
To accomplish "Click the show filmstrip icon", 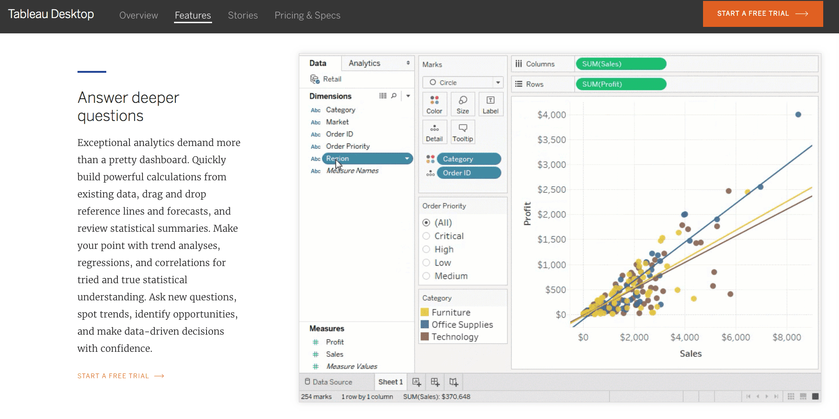I will [x=803, y=396].
